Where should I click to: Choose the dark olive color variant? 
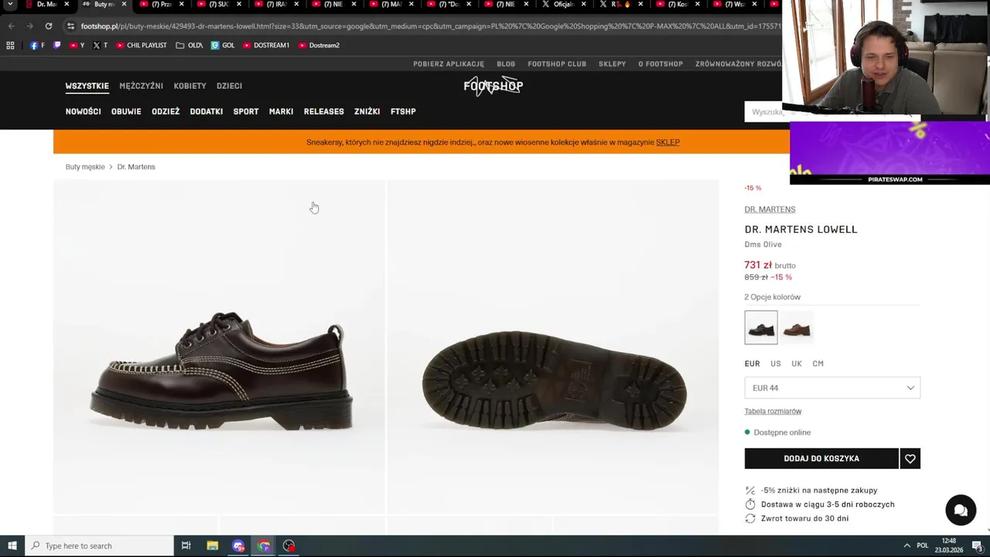(761, 327)
